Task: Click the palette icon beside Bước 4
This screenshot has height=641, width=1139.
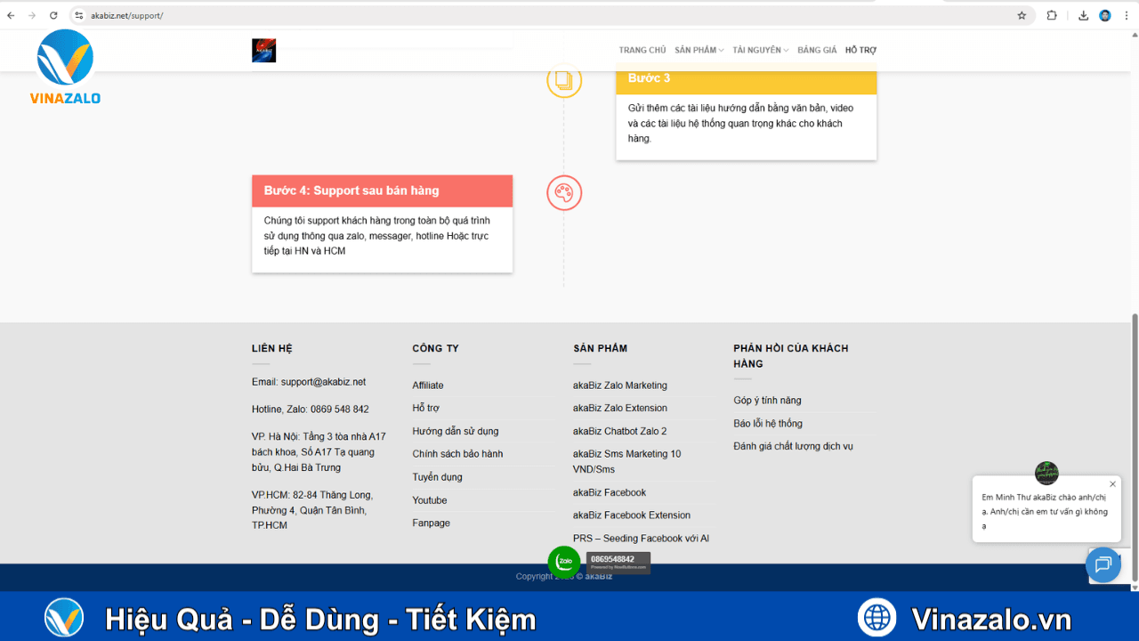Action: (563, 192)
